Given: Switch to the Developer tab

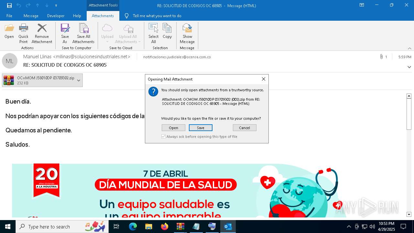Looking at the screenshot, I should [x=56, y=16].
